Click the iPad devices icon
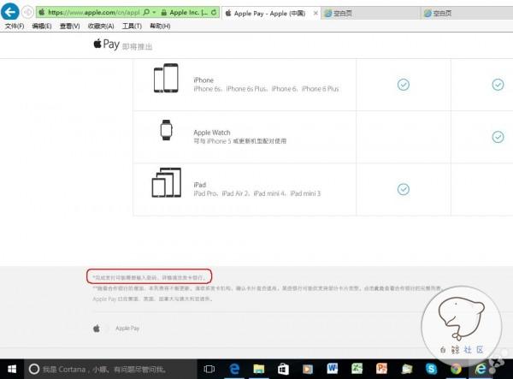513x379 pixels. [x=166, y=184]
